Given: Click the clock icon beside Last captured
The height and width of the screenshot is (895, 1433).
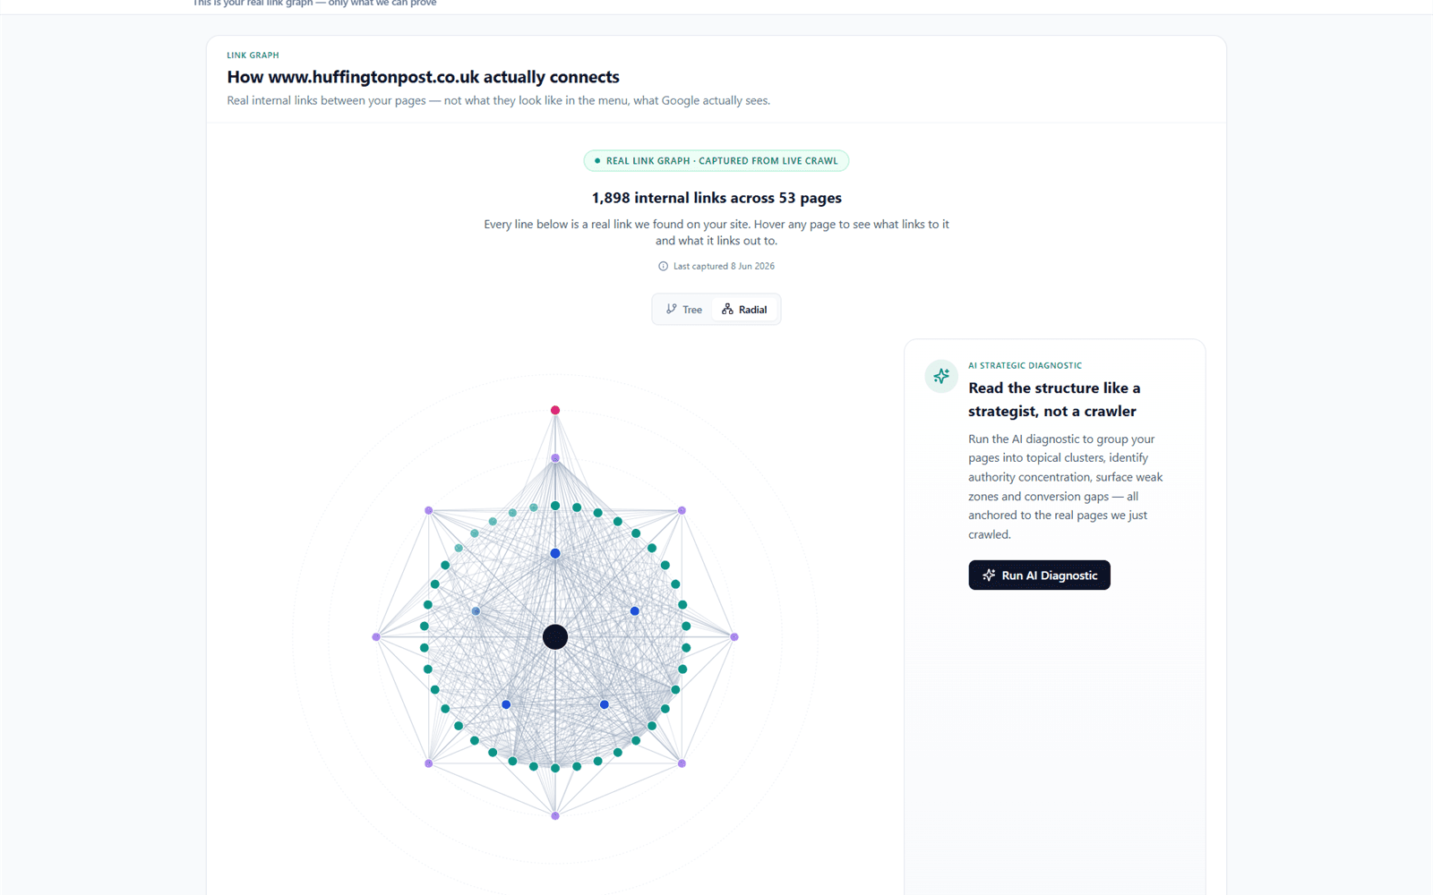Looking at the screenshot, I should tap(663, 266).
